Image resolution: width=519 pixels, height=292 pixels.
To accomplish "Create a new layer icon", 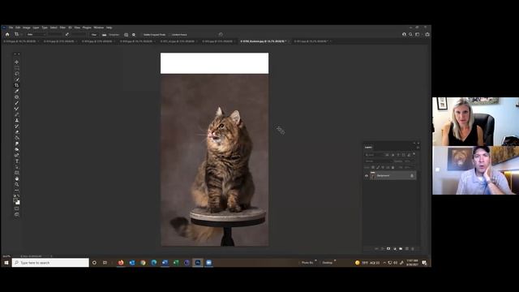I will point(407,249).
